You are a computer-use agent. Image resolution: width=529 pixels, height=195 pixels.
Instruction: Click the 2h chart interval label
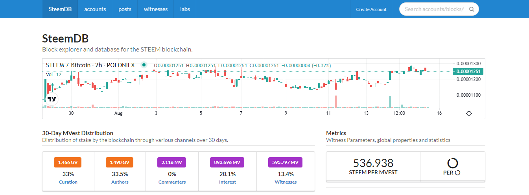(x=99, y=65)
